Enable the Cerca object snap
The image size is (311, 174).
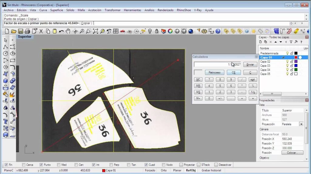(x=23, y=165)
